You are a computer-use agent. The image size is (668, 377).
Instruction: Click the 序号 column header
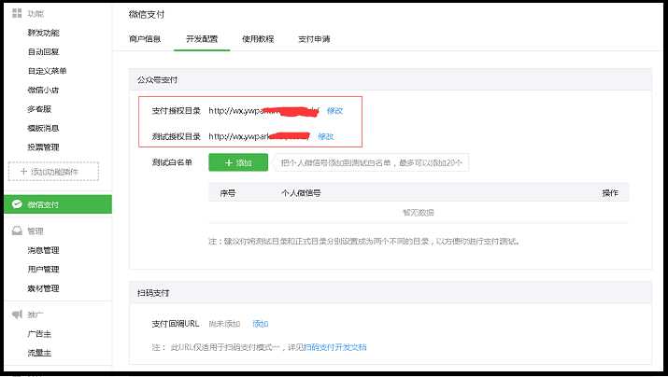228,193
